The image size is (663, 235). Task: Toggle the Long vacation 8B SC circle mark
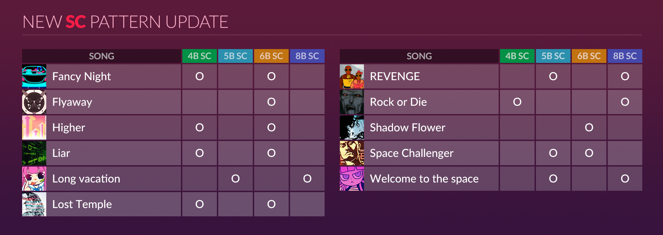point(307,179)
